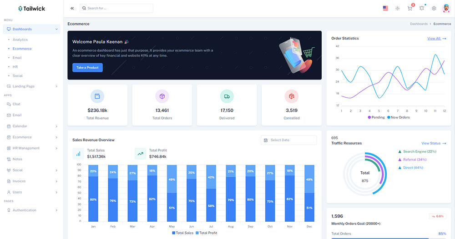Click the Take a Product button
The image size is (455, 239).
click(x=87, y=68)
